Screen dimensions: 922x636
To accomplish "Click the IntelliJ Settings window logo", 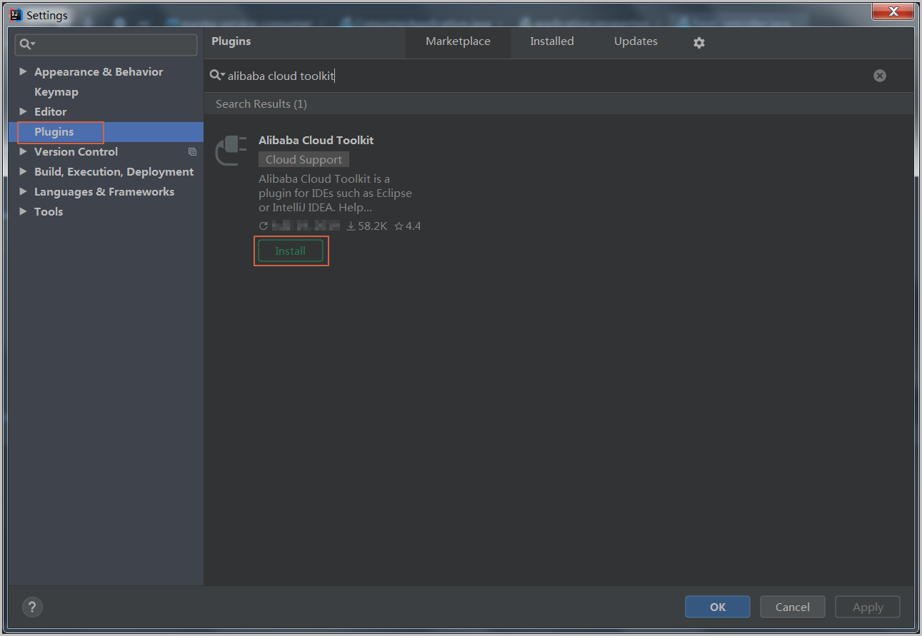I will 16,15.
